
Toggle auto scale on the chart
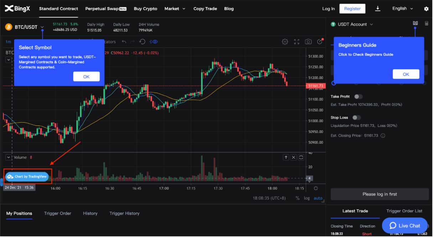(x=318, y=198)
